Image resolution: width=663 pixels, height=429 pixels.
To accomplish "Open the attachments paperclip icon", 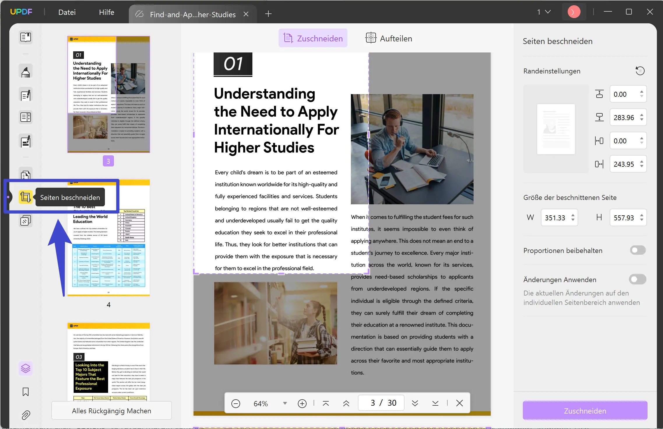I will (26, 415).
